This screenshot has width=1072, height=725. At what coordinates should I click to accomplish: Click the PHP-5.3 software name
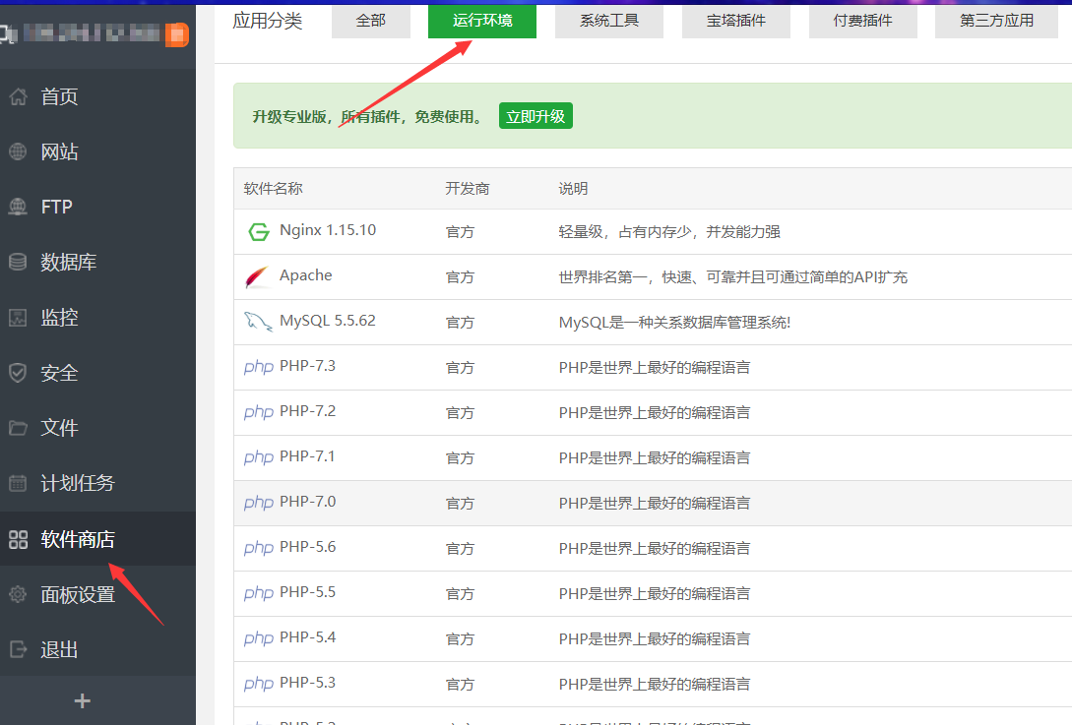(x=308, y=682)
